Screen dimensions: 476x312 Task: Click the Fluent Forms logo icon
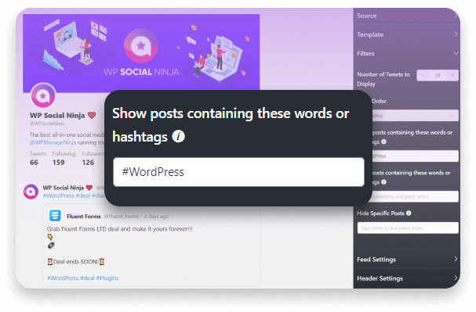click(55, 216)
